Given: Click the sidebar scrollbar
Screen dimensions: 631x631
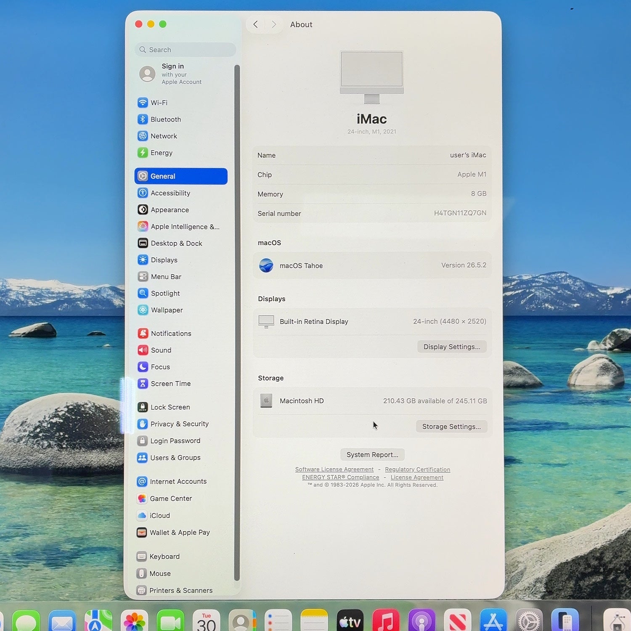Looking at the screenshot, I should pyautogui.click(x=237, y=322).
